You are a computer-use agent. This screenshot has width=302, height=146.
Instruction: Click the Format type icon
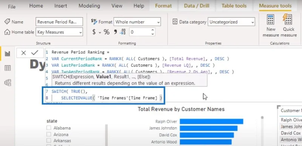(x=94, y=22)
